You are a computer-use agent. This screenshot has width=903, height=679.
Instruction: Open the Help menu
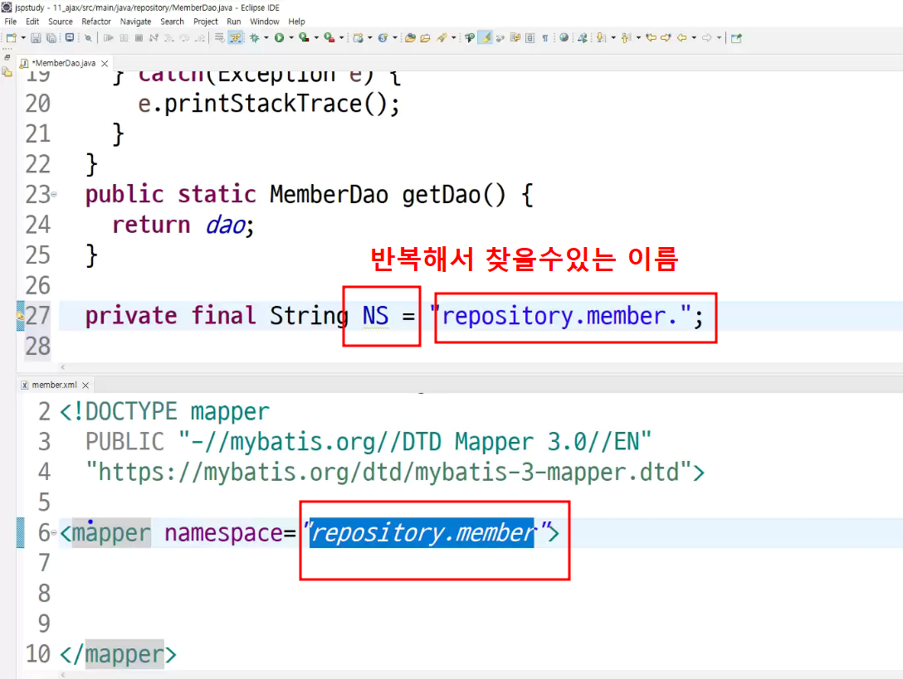tap(296, 22)
